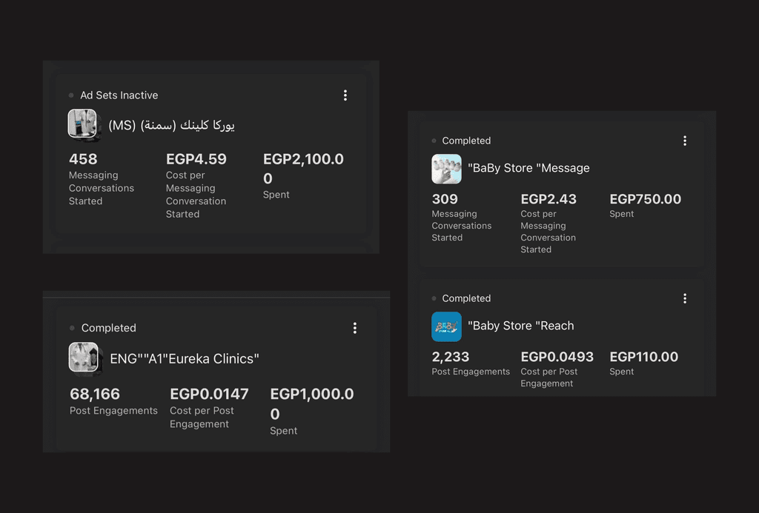Click the Ad Sets Inactive status label
The image size is (759, 513).
(119, 95)
